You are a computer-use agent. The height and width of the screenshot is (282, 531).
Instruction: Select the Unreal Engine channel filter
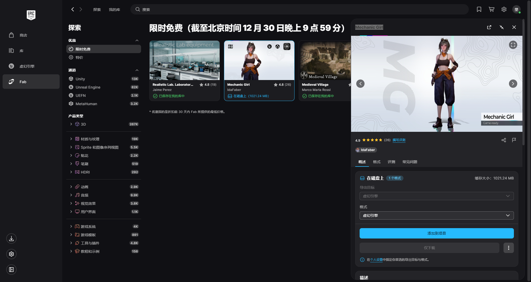(x=88, y=87)
